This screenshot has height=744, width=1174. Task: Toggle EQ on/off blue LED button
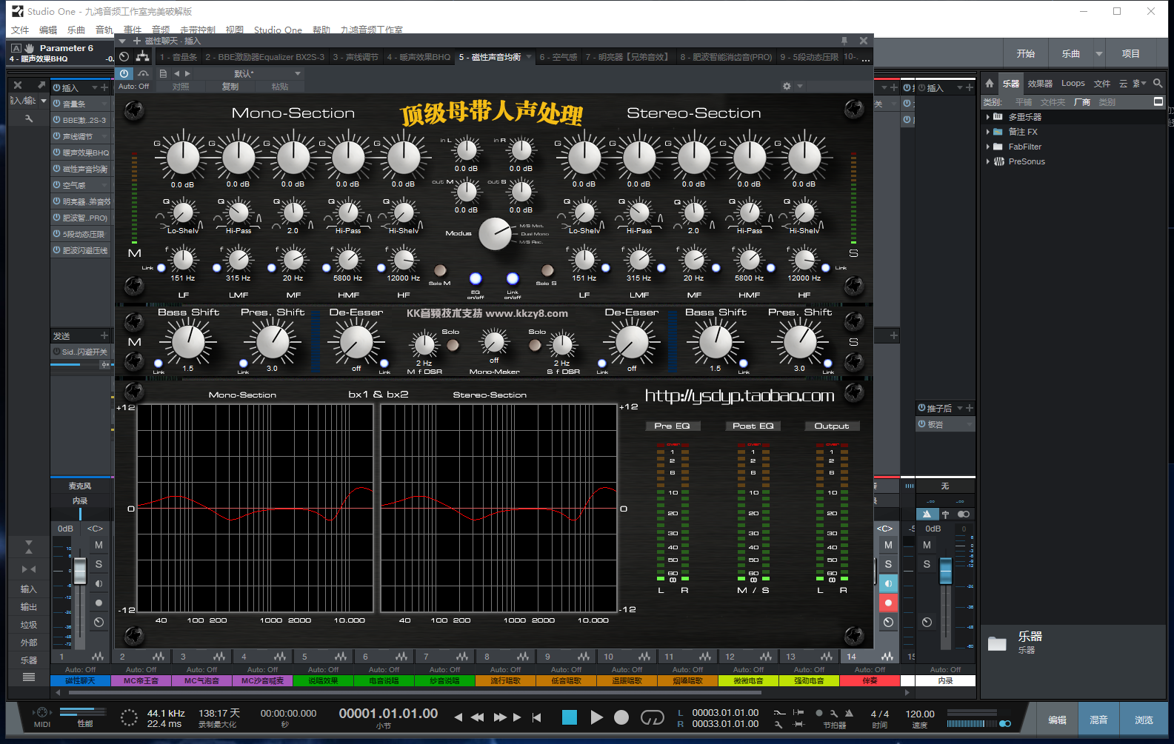(x=476, y=278)
